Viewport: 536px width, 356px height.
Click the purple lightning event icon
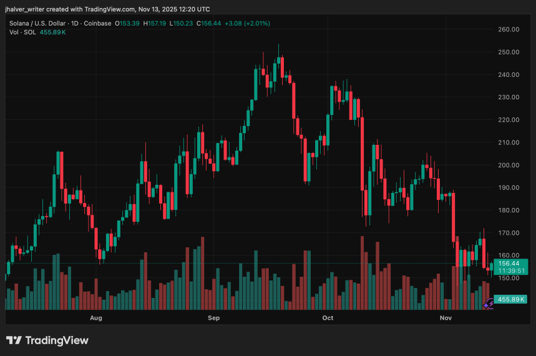pos(489,304)
